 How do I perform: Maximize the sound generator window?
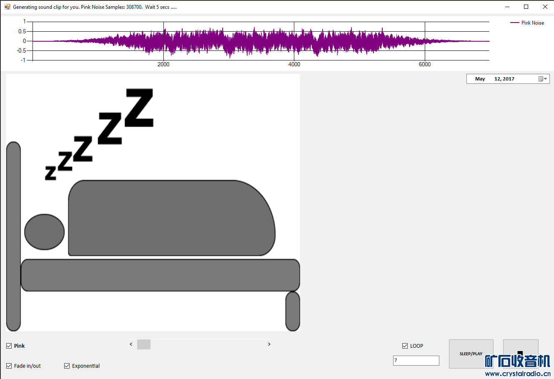[x=526, y=7]
